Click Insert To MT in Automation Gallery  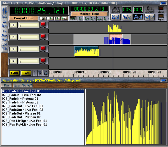[x=23, y=85]
